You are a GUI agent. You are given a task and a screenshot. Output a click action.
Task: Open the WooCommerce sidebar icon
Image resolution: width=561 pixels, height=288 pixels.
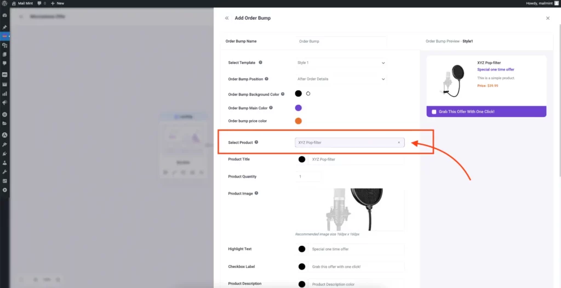4,75
